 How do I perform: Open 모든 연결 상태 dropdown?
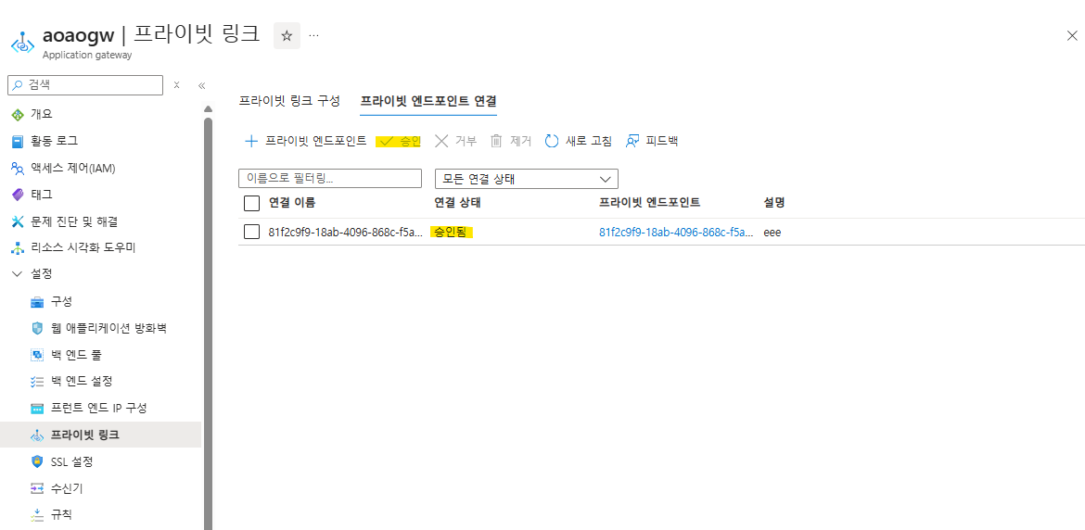click(527, 178)
